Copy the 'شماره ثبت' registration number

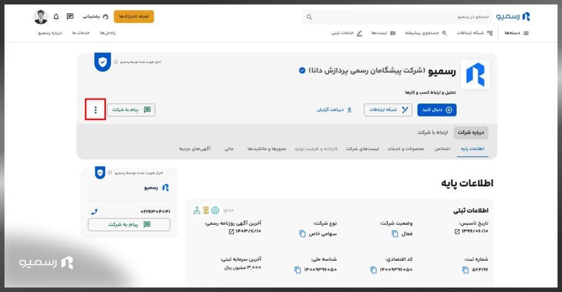[x=465, y=270]
